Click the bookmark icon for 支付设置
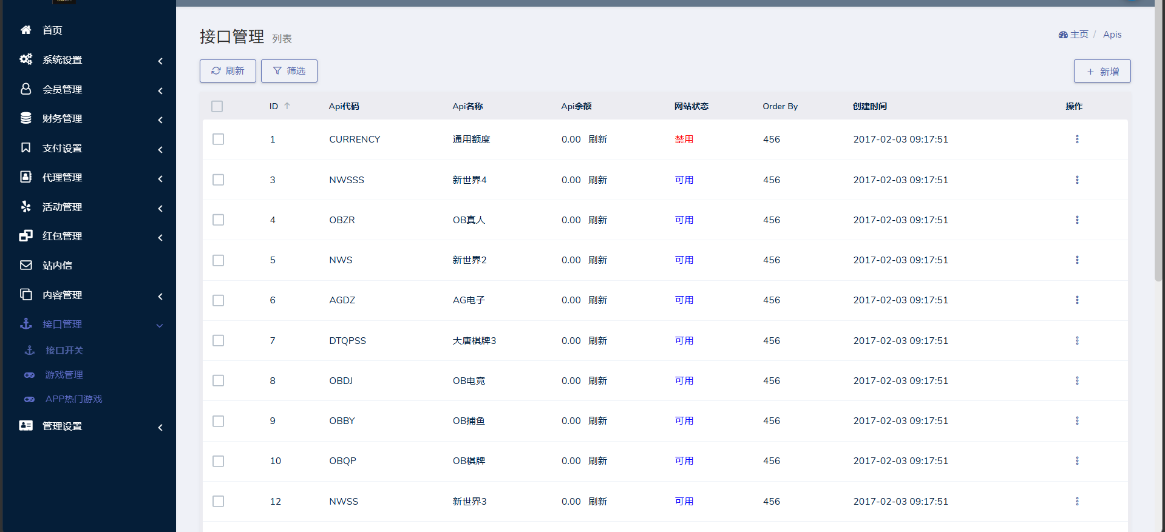 [25, 147]
